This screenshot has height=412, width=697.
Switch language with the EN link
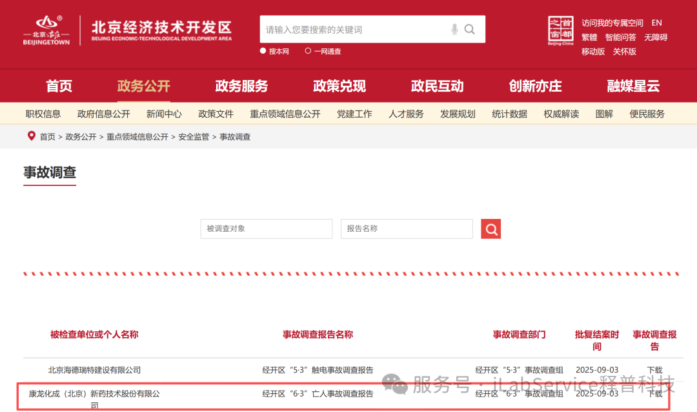(x=656, y=23)
